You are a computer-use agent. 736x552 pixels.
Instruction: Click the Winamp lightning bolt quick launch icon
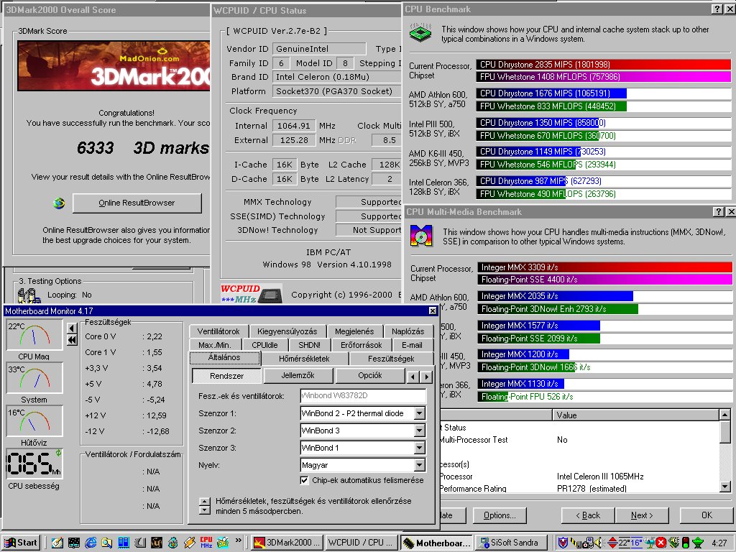190,543
